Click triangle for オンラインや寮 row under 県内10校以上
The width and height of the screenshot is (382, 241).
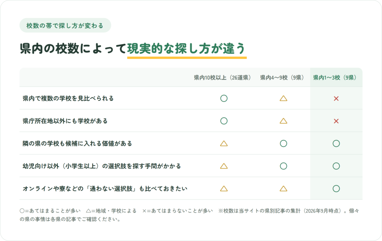click(x=224, y=189)
